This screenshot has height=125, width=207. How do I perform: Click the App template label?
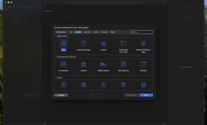tap(63, 50)
